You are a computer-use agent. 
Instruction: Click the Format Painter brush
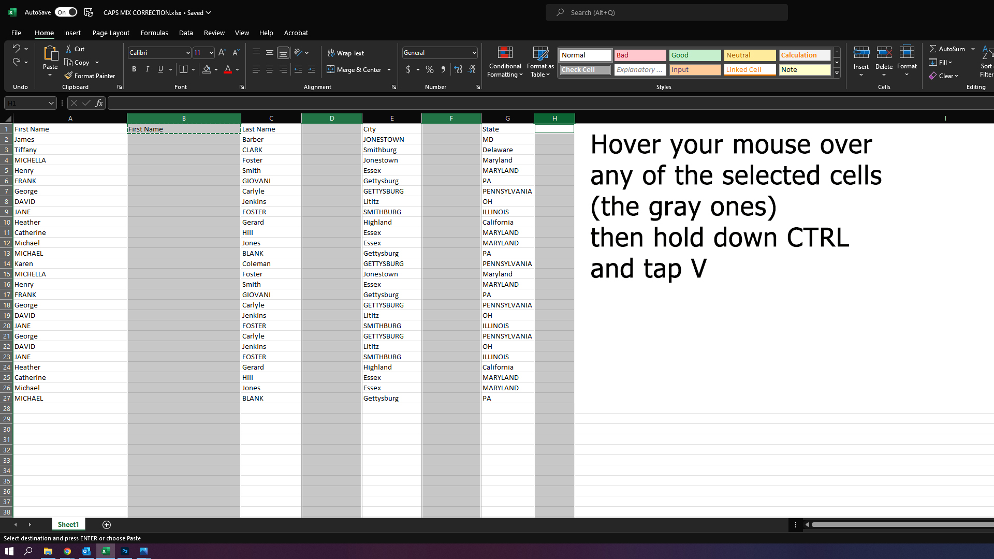[68, 76]
